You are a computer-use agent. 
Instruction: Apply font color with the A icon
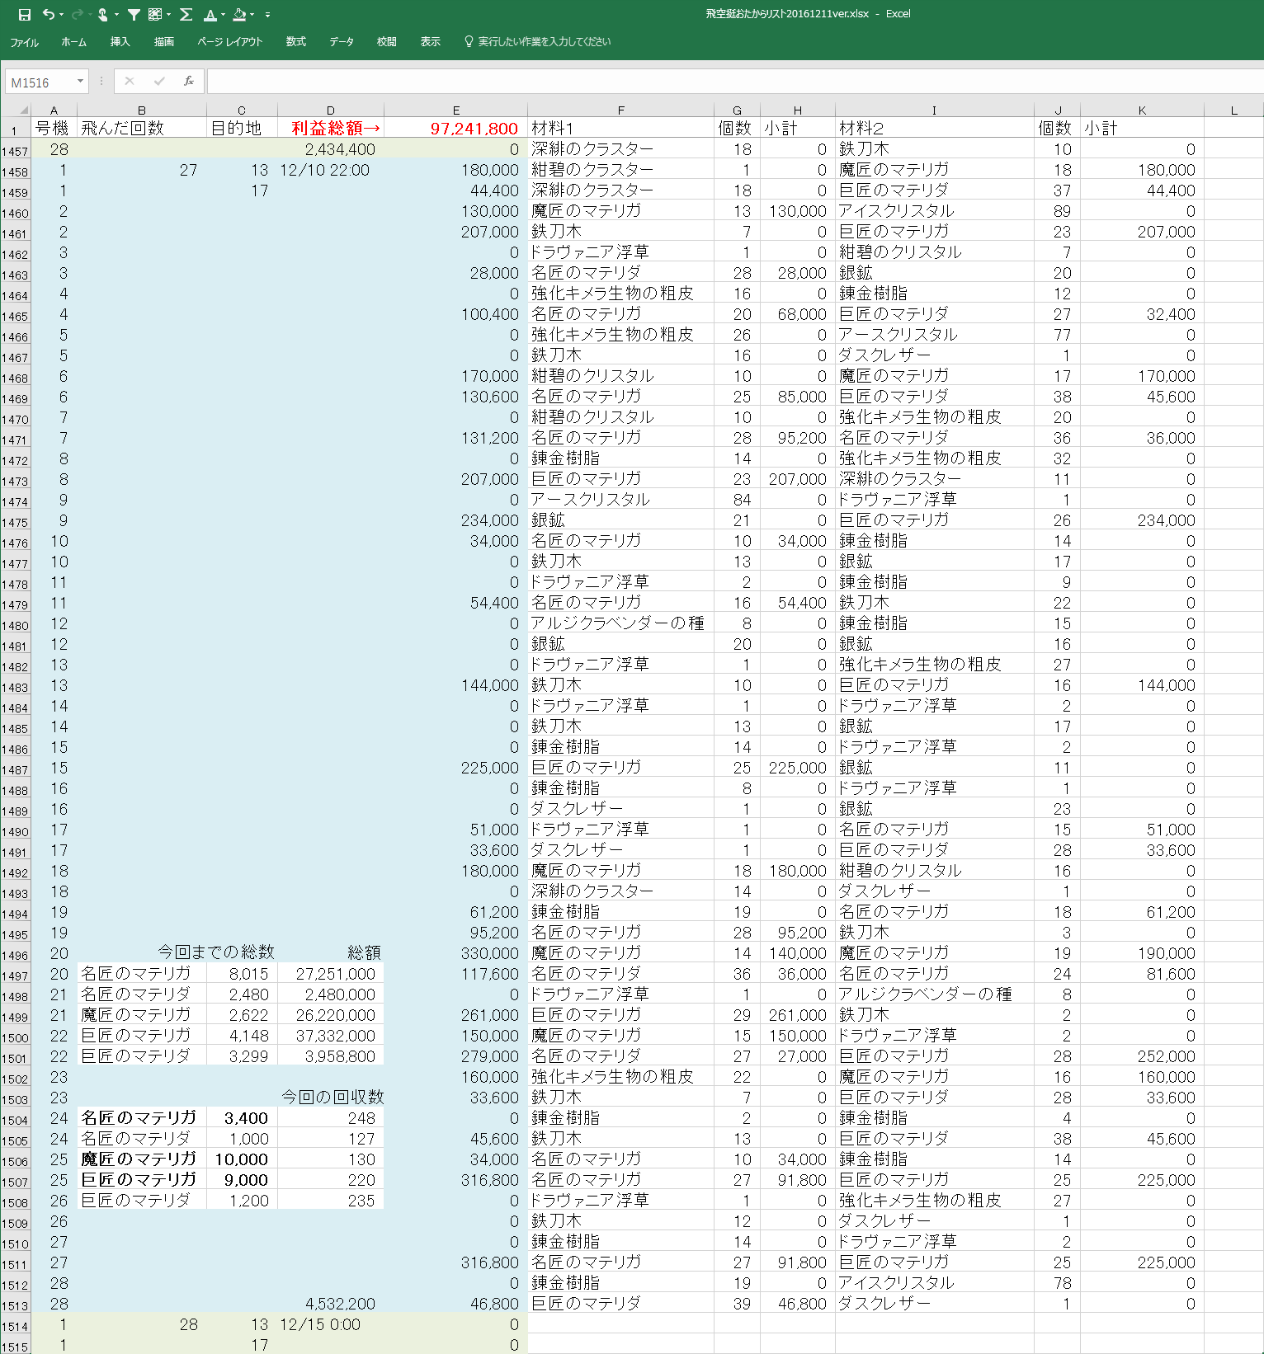pyautogui.click(x=210, y=14)
